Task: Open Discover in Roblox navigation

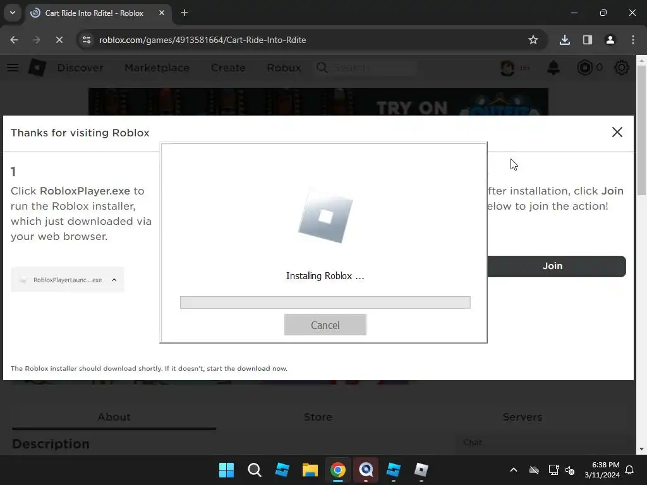Action: pyautogui.click(x=80, y=68)
